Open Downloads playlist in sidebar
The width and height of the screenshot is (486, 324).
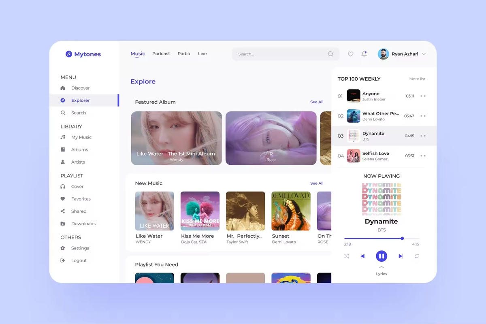tap(83, 224)
